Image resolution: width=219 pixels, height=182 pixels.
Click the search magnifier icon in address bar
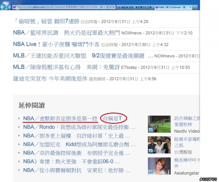pyautogui.click(x=101, y=7)
